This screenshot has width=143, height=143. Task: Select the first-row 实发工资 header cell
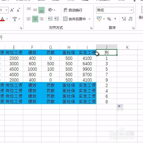pos(87,53)
